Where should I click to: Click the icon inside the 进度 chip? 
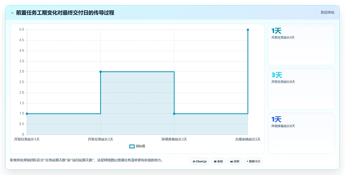(232, 162)
